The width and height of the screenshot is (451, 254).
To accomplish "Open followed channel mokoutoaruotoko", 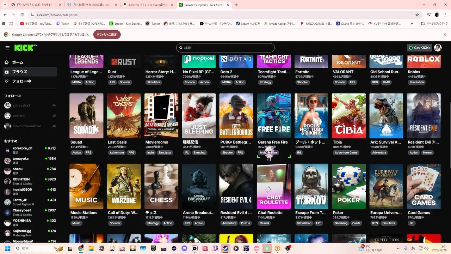I will click(x=30, y=126).
